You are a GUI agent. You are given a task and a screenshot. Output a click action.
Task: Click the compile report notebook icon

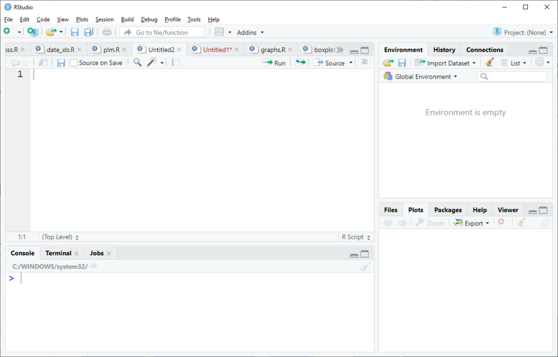tap(176, 63)
